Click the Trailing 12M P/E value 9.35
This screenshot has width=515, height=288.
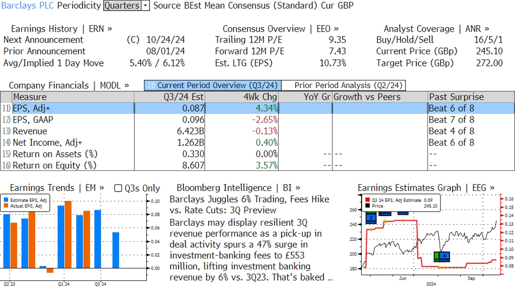pyautogui.click(x=337, y=40)
